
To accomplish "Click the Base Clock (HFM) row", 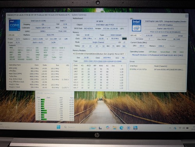I will [x=39, y=74].
